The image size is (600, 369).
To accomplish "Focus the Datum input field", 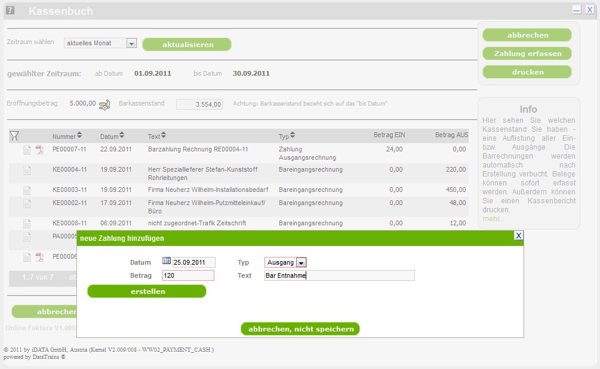I will pyautogui.click(x=193, y=262).
